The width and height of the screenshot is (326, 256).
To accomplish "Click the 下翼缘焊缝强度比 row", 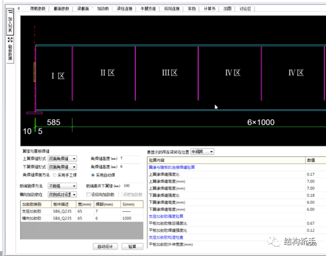I will coord(237,195).
